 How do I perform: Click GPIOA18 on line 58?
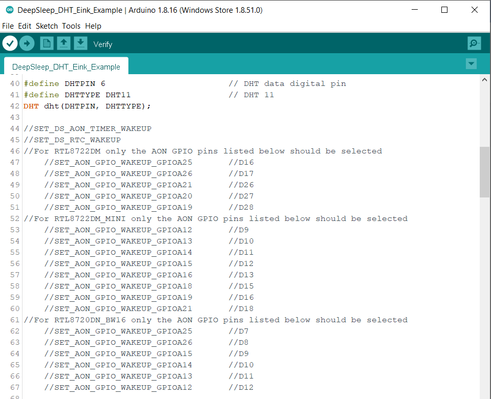coord(174,286)
